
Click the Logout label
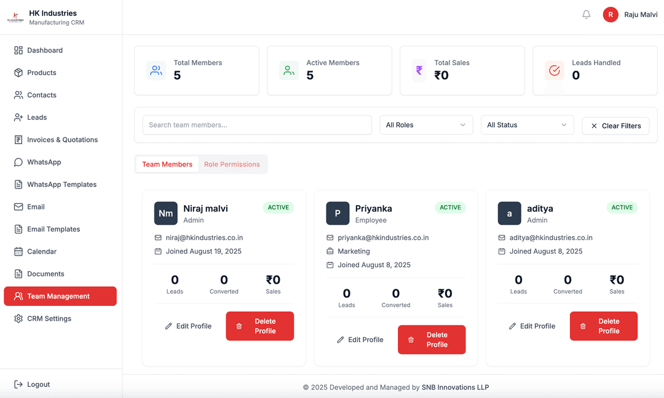coord(39,384)
